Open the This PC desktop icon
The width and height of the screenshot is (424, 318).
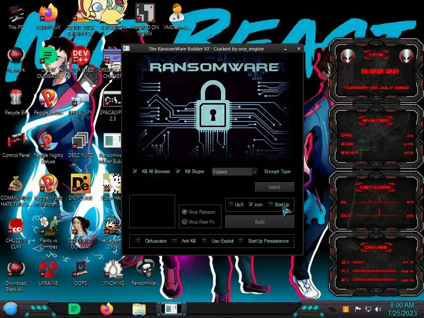coord(16,17)
